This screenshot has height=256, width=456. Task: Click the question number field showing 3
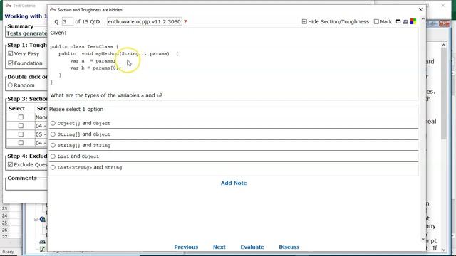pos(67,21)
